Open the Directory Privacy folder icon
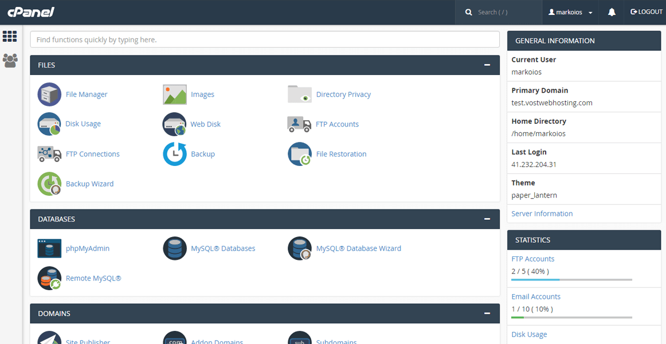The height and width of the screenshot is (344, 666). tap(300, 94)
